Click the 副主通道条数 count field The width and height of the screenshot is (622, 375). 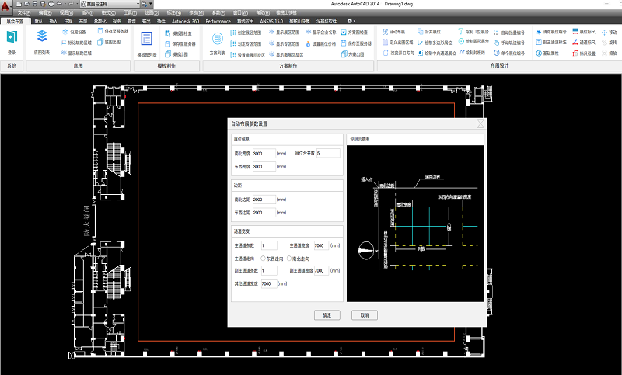click(269, 270)
